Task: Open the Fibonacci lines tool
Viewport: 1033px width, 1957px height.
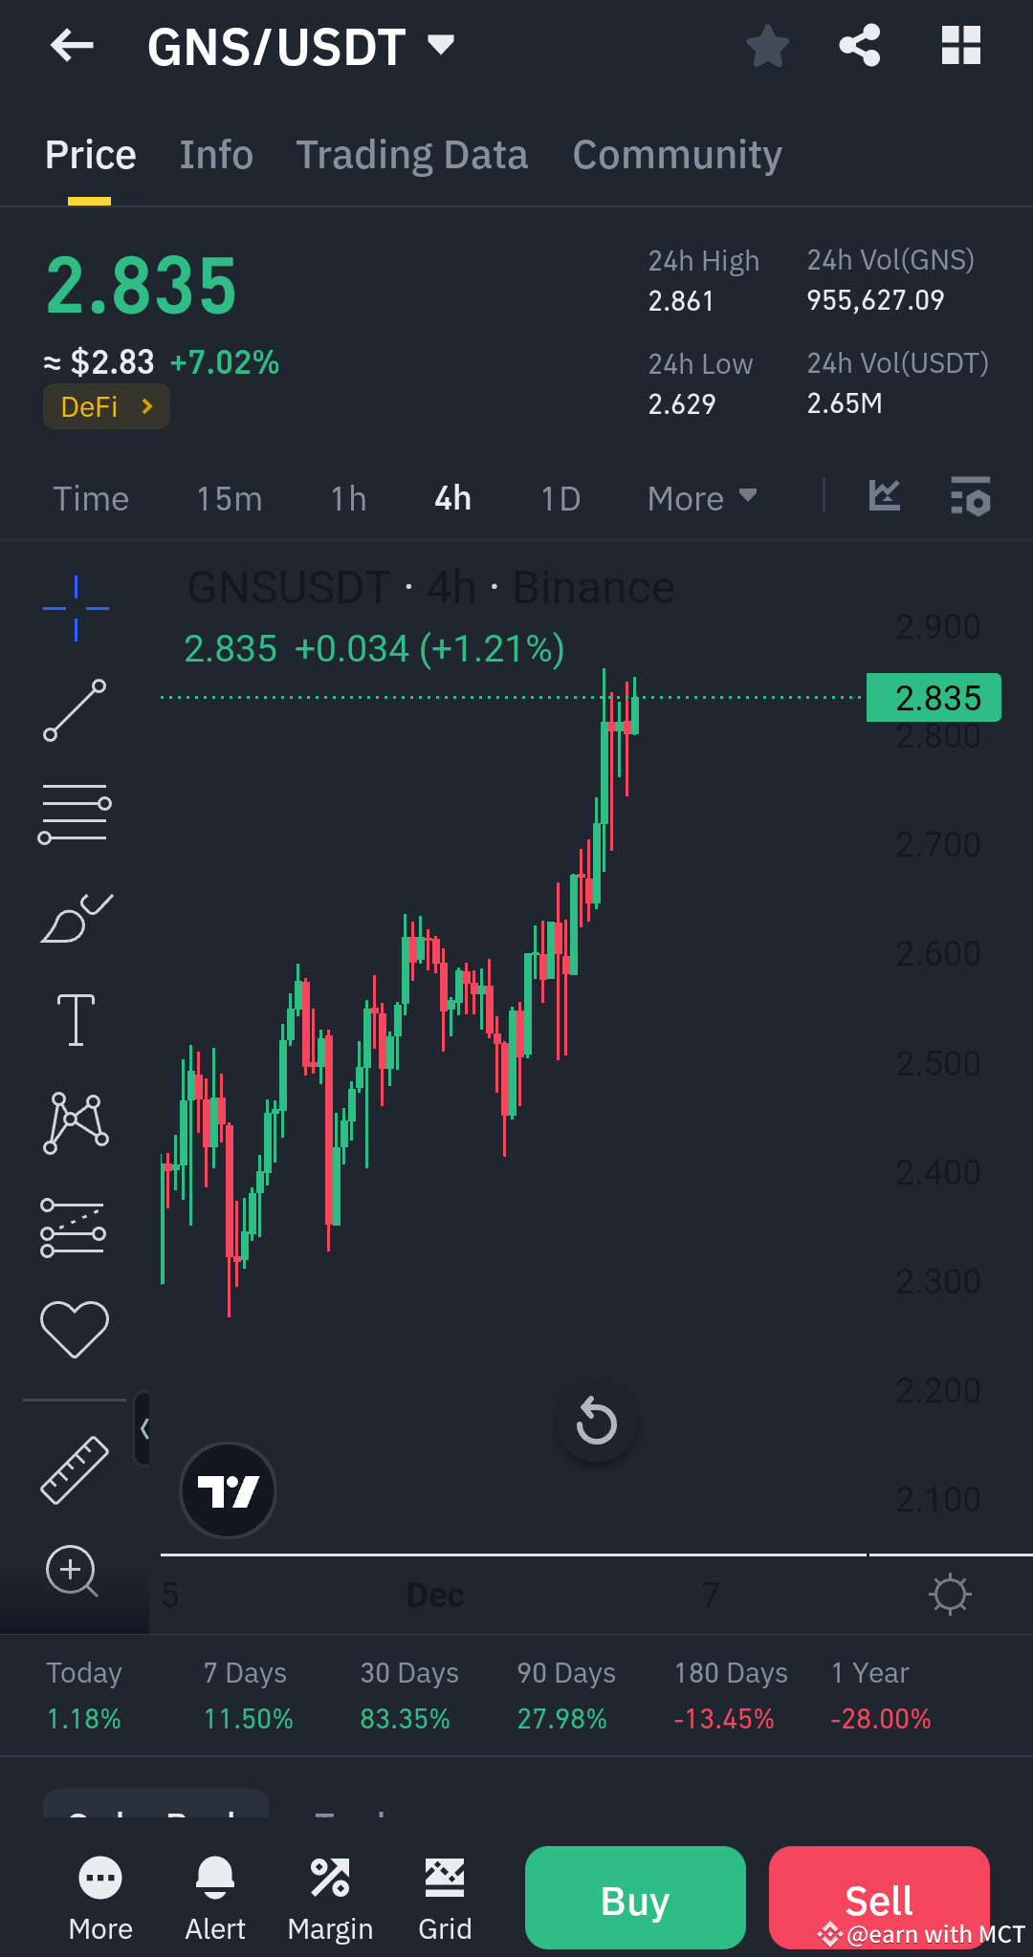Action: [x=75, y=812]
